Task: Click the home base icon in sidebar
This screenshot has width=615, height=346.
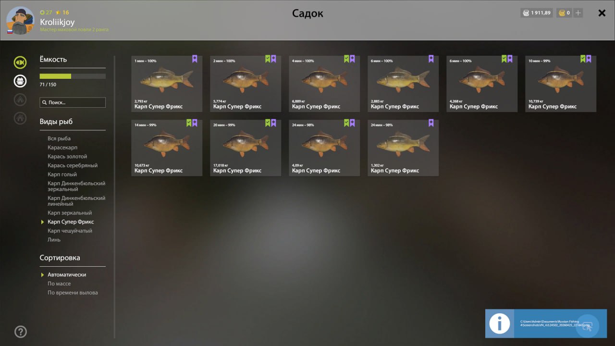Action: (20, 118)
